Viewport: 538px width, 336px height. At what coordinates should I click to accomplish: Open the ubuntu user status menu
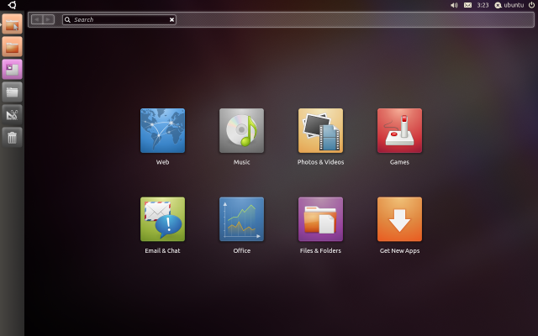(509, 5)
